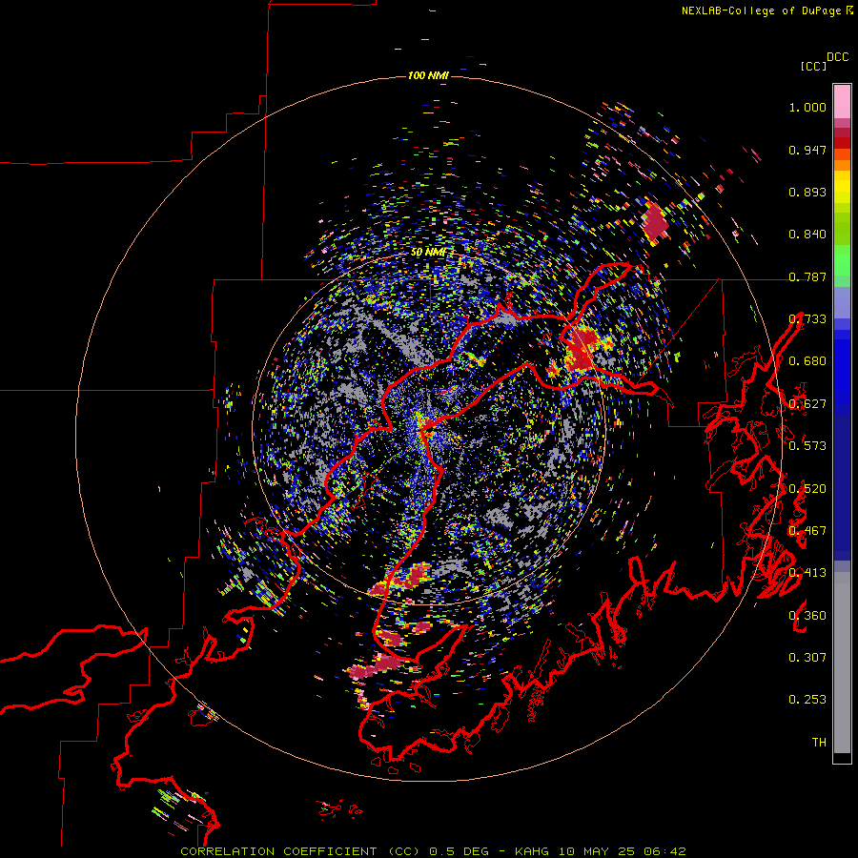Click the 0.733 legend value

point(807,319)
